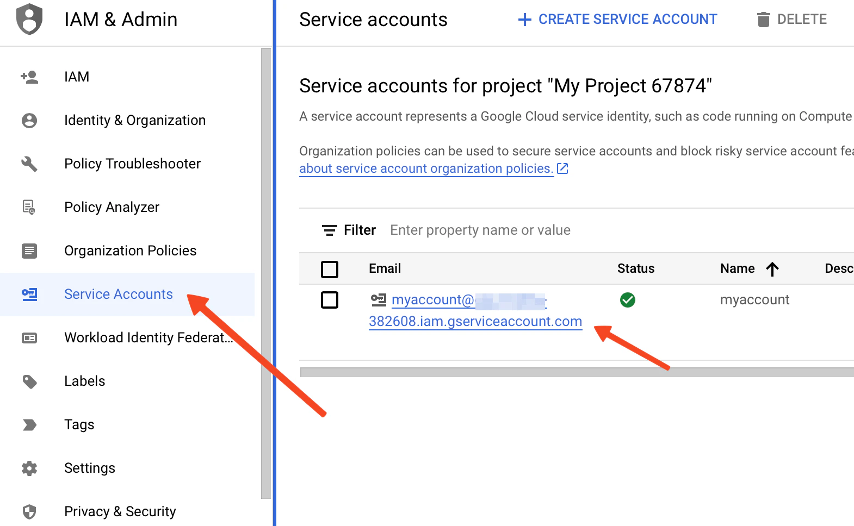Click the Policy Analyzer document icon
Viewport: 854px width, 526px height.
pyautogui.click(x=29, y=207)
